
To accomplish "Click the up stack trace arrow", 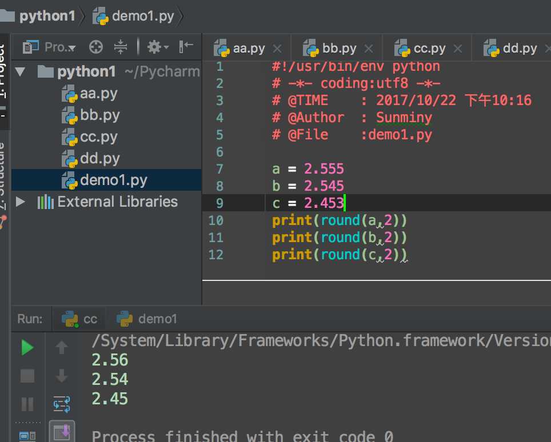I will coord(62,347).
